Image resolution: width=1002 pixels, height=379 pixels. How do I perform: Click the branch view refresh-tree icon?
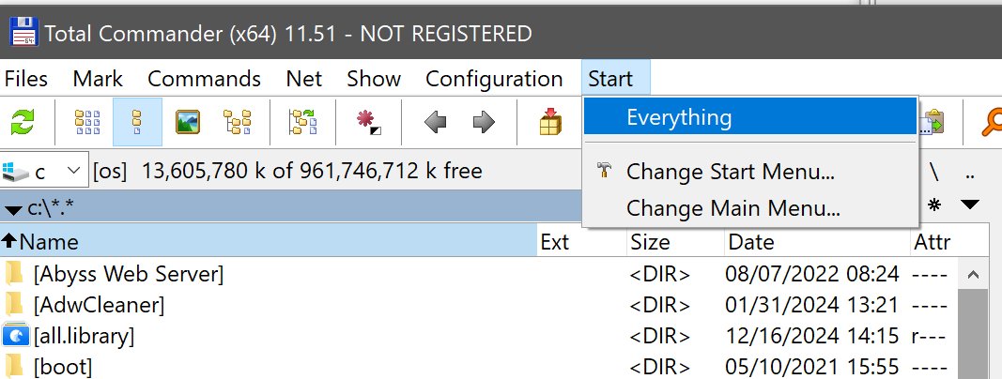pyautogui.click(x=303, y=122)
